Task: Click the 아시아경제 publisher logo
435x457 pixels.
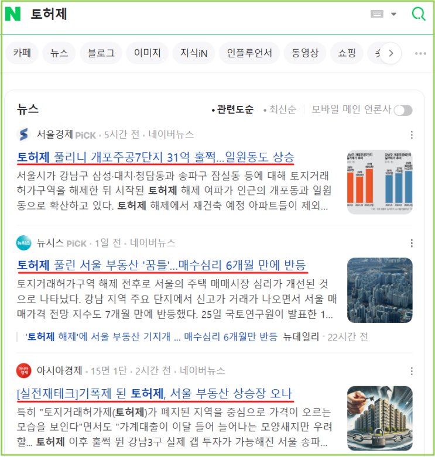Action: (x=23, y=371)
